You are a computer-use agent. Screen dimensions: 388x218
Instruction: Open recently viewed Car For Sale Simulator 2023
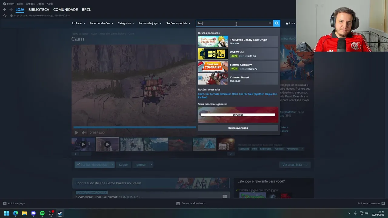click(222, 94)
